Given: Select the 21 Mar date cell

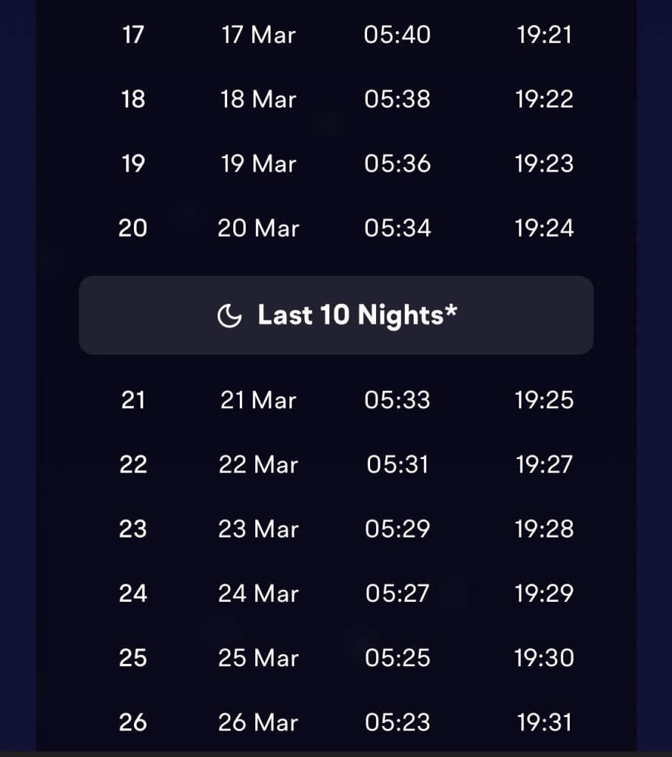Looking at the screenshot, I should coord(258,400).
